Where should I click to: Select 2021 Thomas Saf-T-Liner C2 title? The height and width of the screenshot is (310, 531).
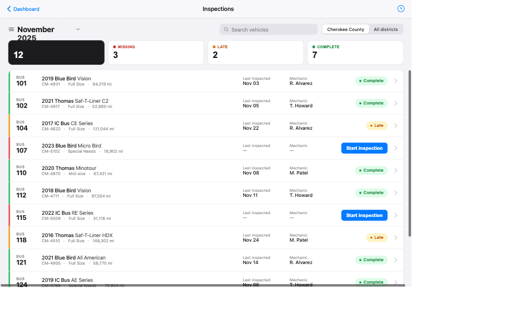point(75,101)
